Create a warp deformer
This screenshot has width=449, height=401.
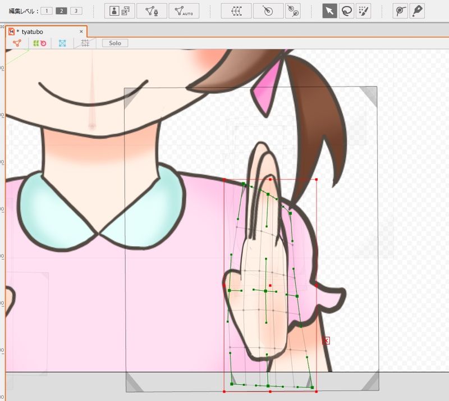[236, 11]
